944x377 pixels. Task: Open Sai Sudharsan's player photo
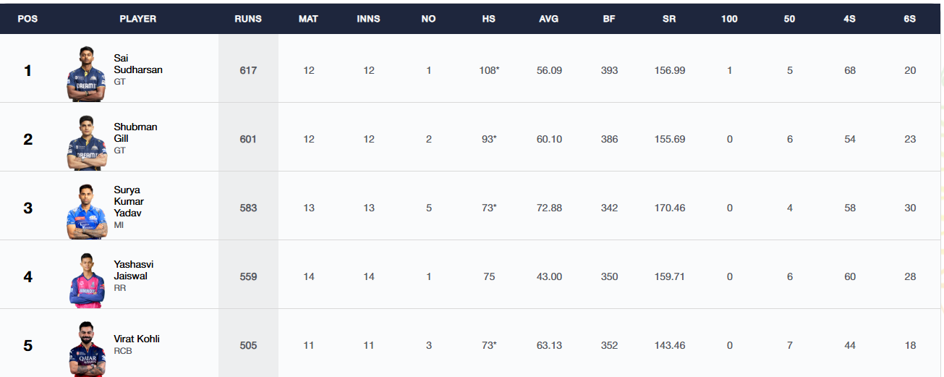[86, 74]
